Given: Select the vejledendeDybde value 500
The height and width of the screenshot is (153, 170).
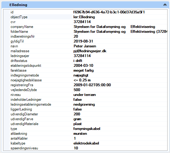Looking at the screenshot, I should (77, 90).
